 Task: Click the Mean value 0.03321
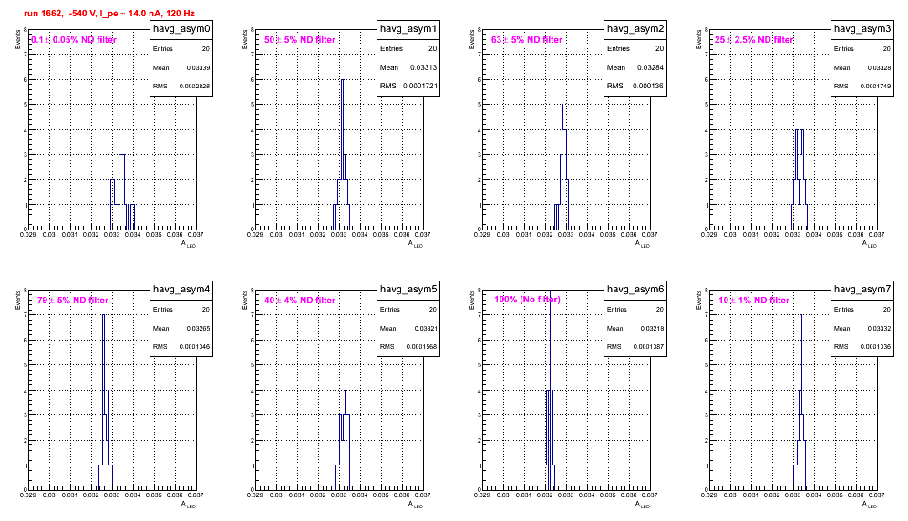426,328
